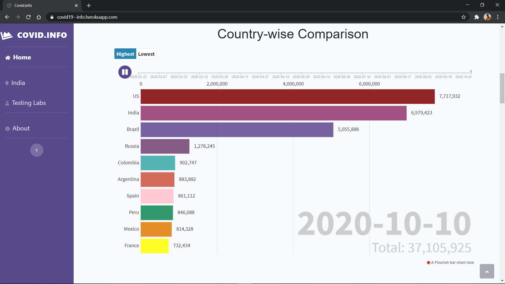Reload the page

(28, 17)
